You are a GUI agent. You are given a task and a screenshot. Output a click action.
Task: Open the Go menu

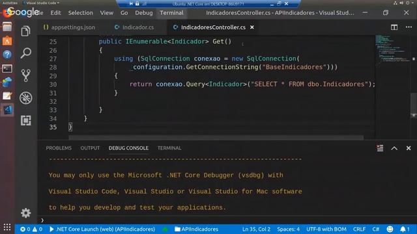tap(124, 13)
